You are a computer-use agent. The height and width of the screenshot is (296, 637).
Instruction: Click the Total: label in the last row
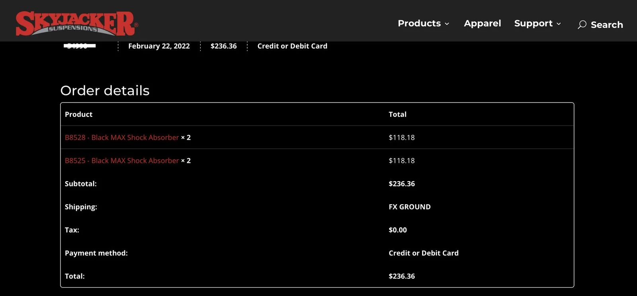click(x=75, y=276)
